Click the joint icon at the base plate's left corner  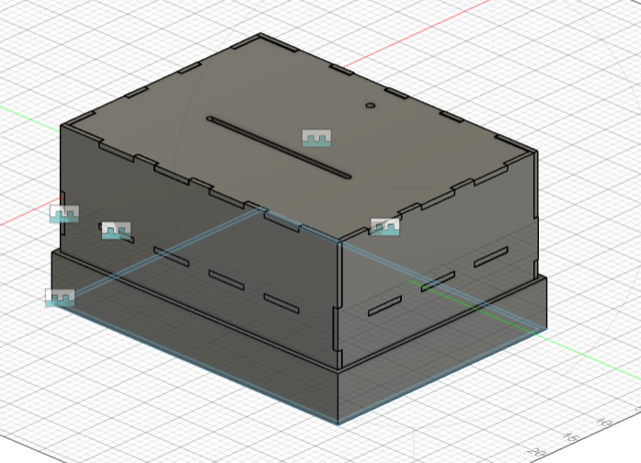60,298
